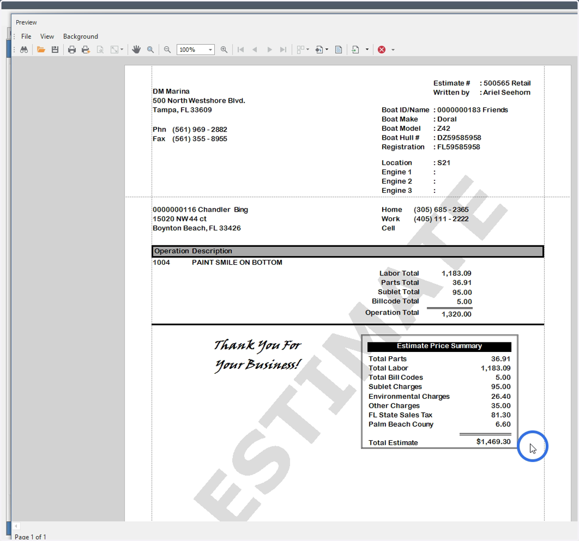The height and width of the screenshot is (541, 579).
Task: Click the 'Sublet Charges' summary row label
Action: point(395,387)
